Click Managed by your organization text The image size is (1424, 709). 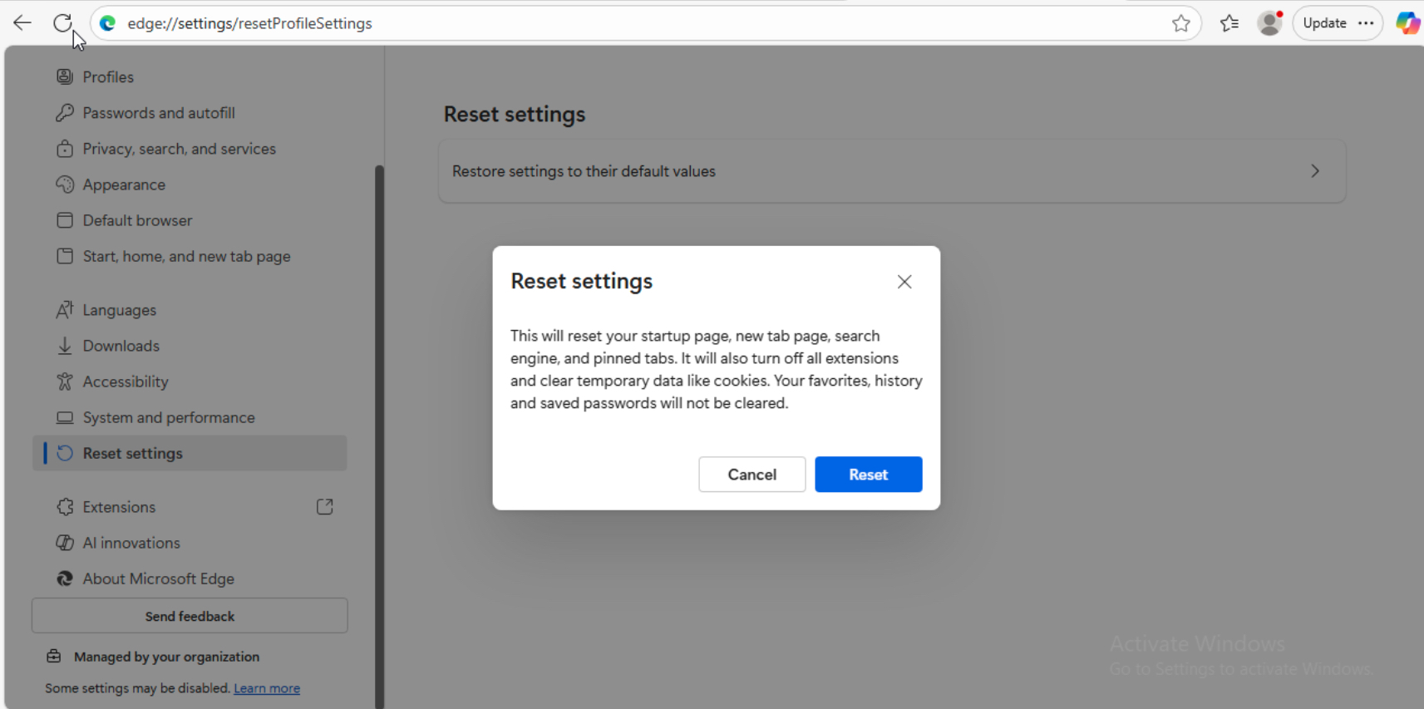pyautogui.click(x=166, y=657)
